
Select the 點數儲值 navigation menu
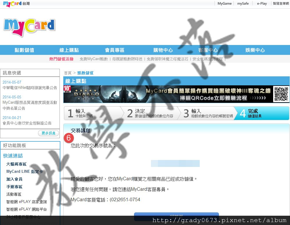[24, 50]
